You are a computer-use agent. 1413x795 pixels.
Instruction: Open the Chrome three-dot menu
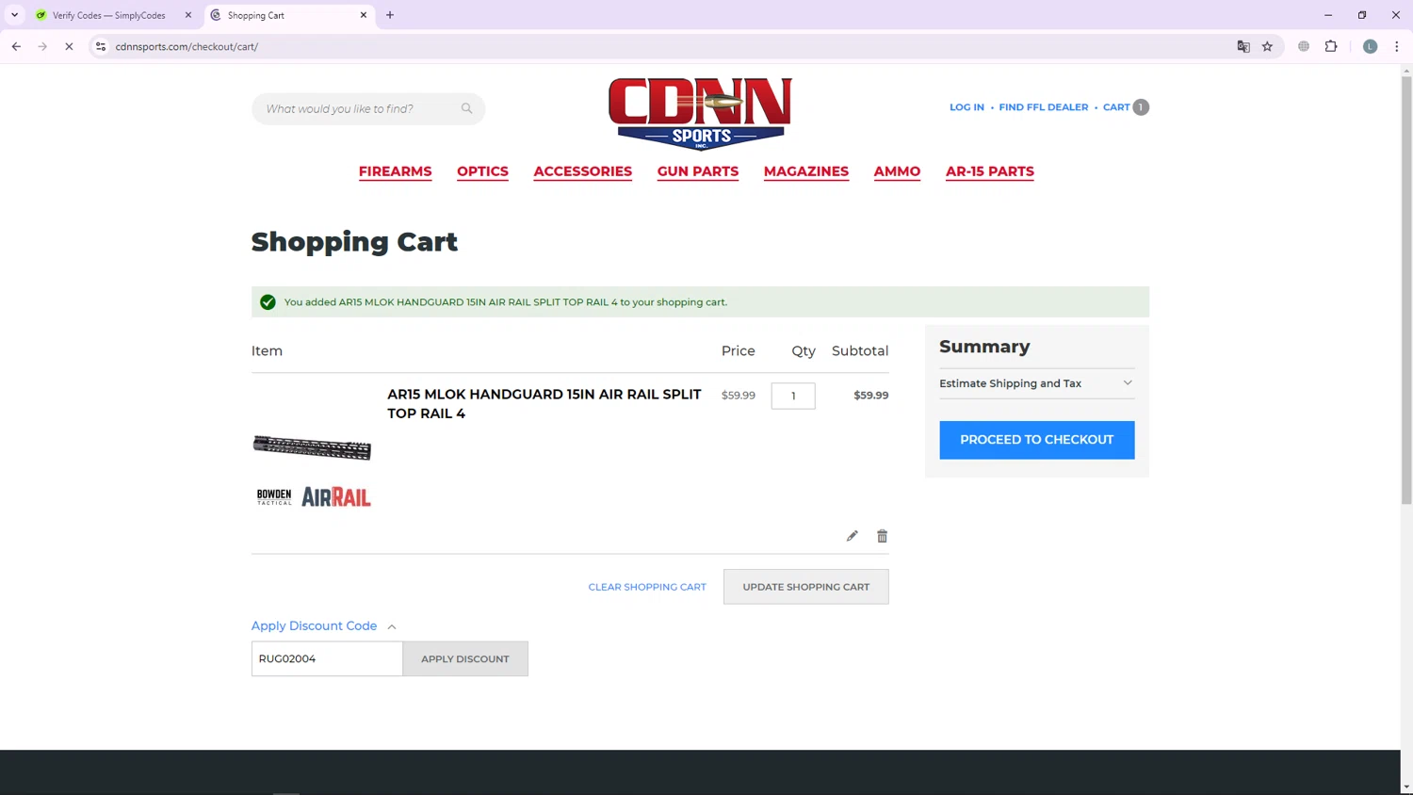click(1396, 46)
